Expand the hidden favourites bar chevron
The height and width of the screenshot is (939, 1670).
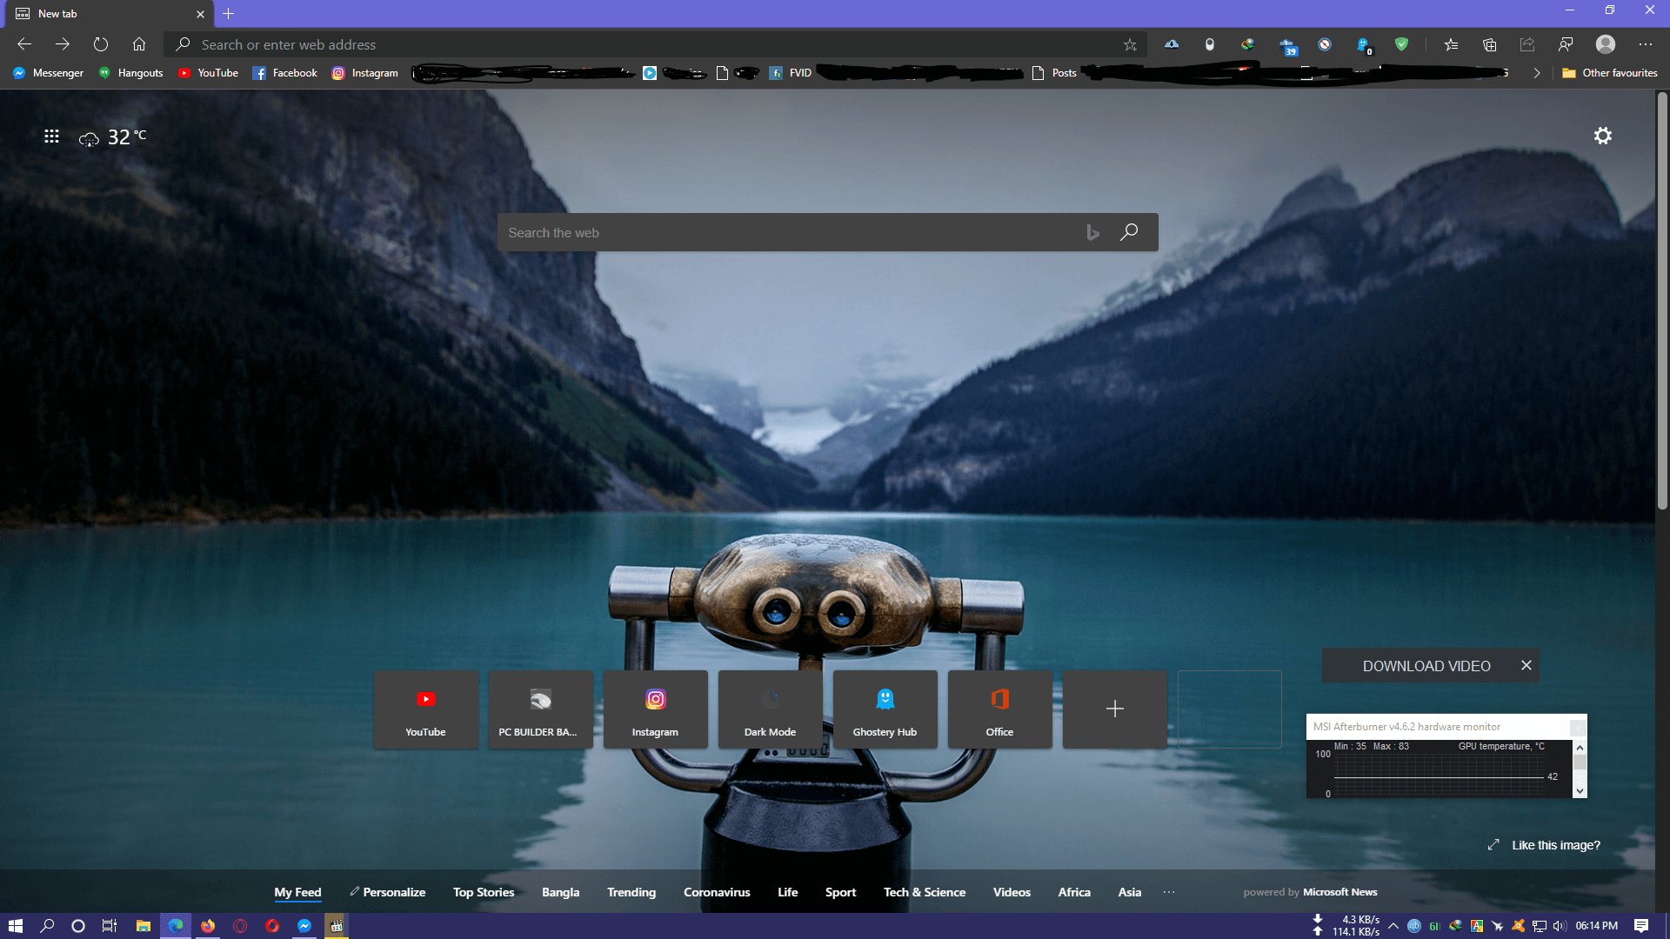tap(1536, 73)
